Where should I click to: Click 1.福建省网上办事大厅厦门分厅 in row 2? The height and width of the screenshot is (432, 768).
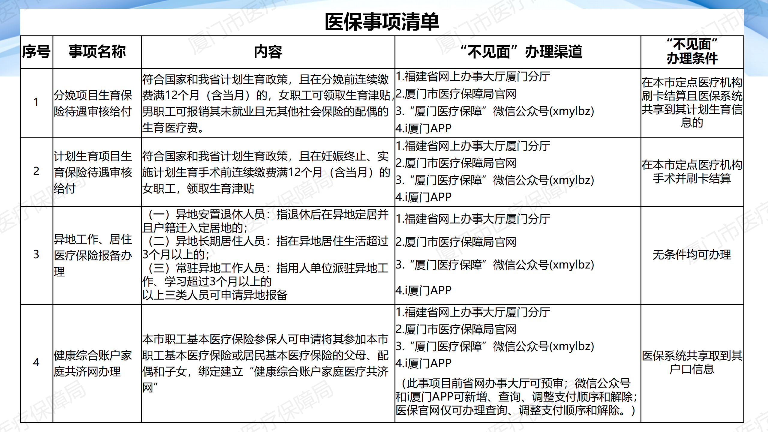(x=473, y=146)
